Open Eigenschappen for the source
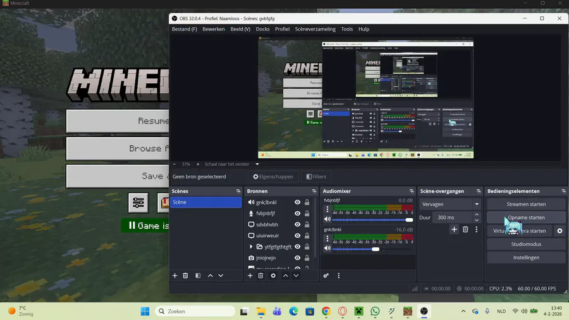 pos(273,176)
